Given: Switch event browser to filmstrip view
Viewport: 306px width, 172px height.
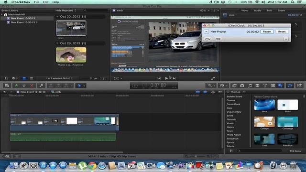Looking at the screenshot, I should click(24, 78).
